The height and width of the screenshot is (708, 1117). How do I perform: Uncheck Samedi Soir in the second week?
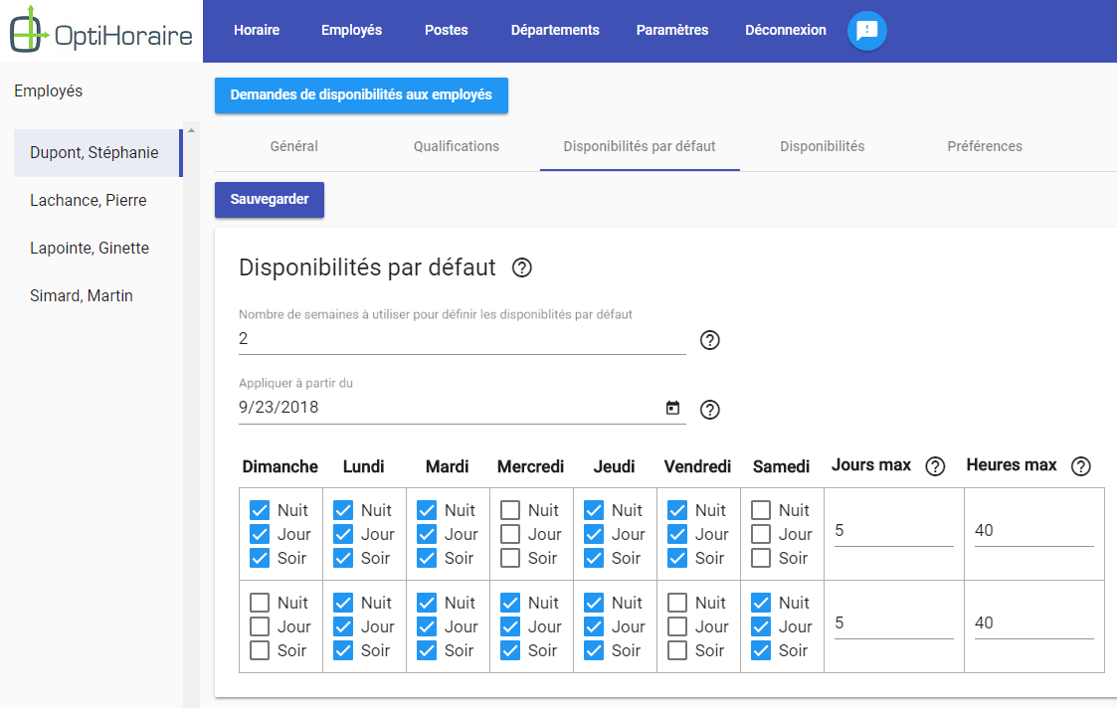pos(761,650)
